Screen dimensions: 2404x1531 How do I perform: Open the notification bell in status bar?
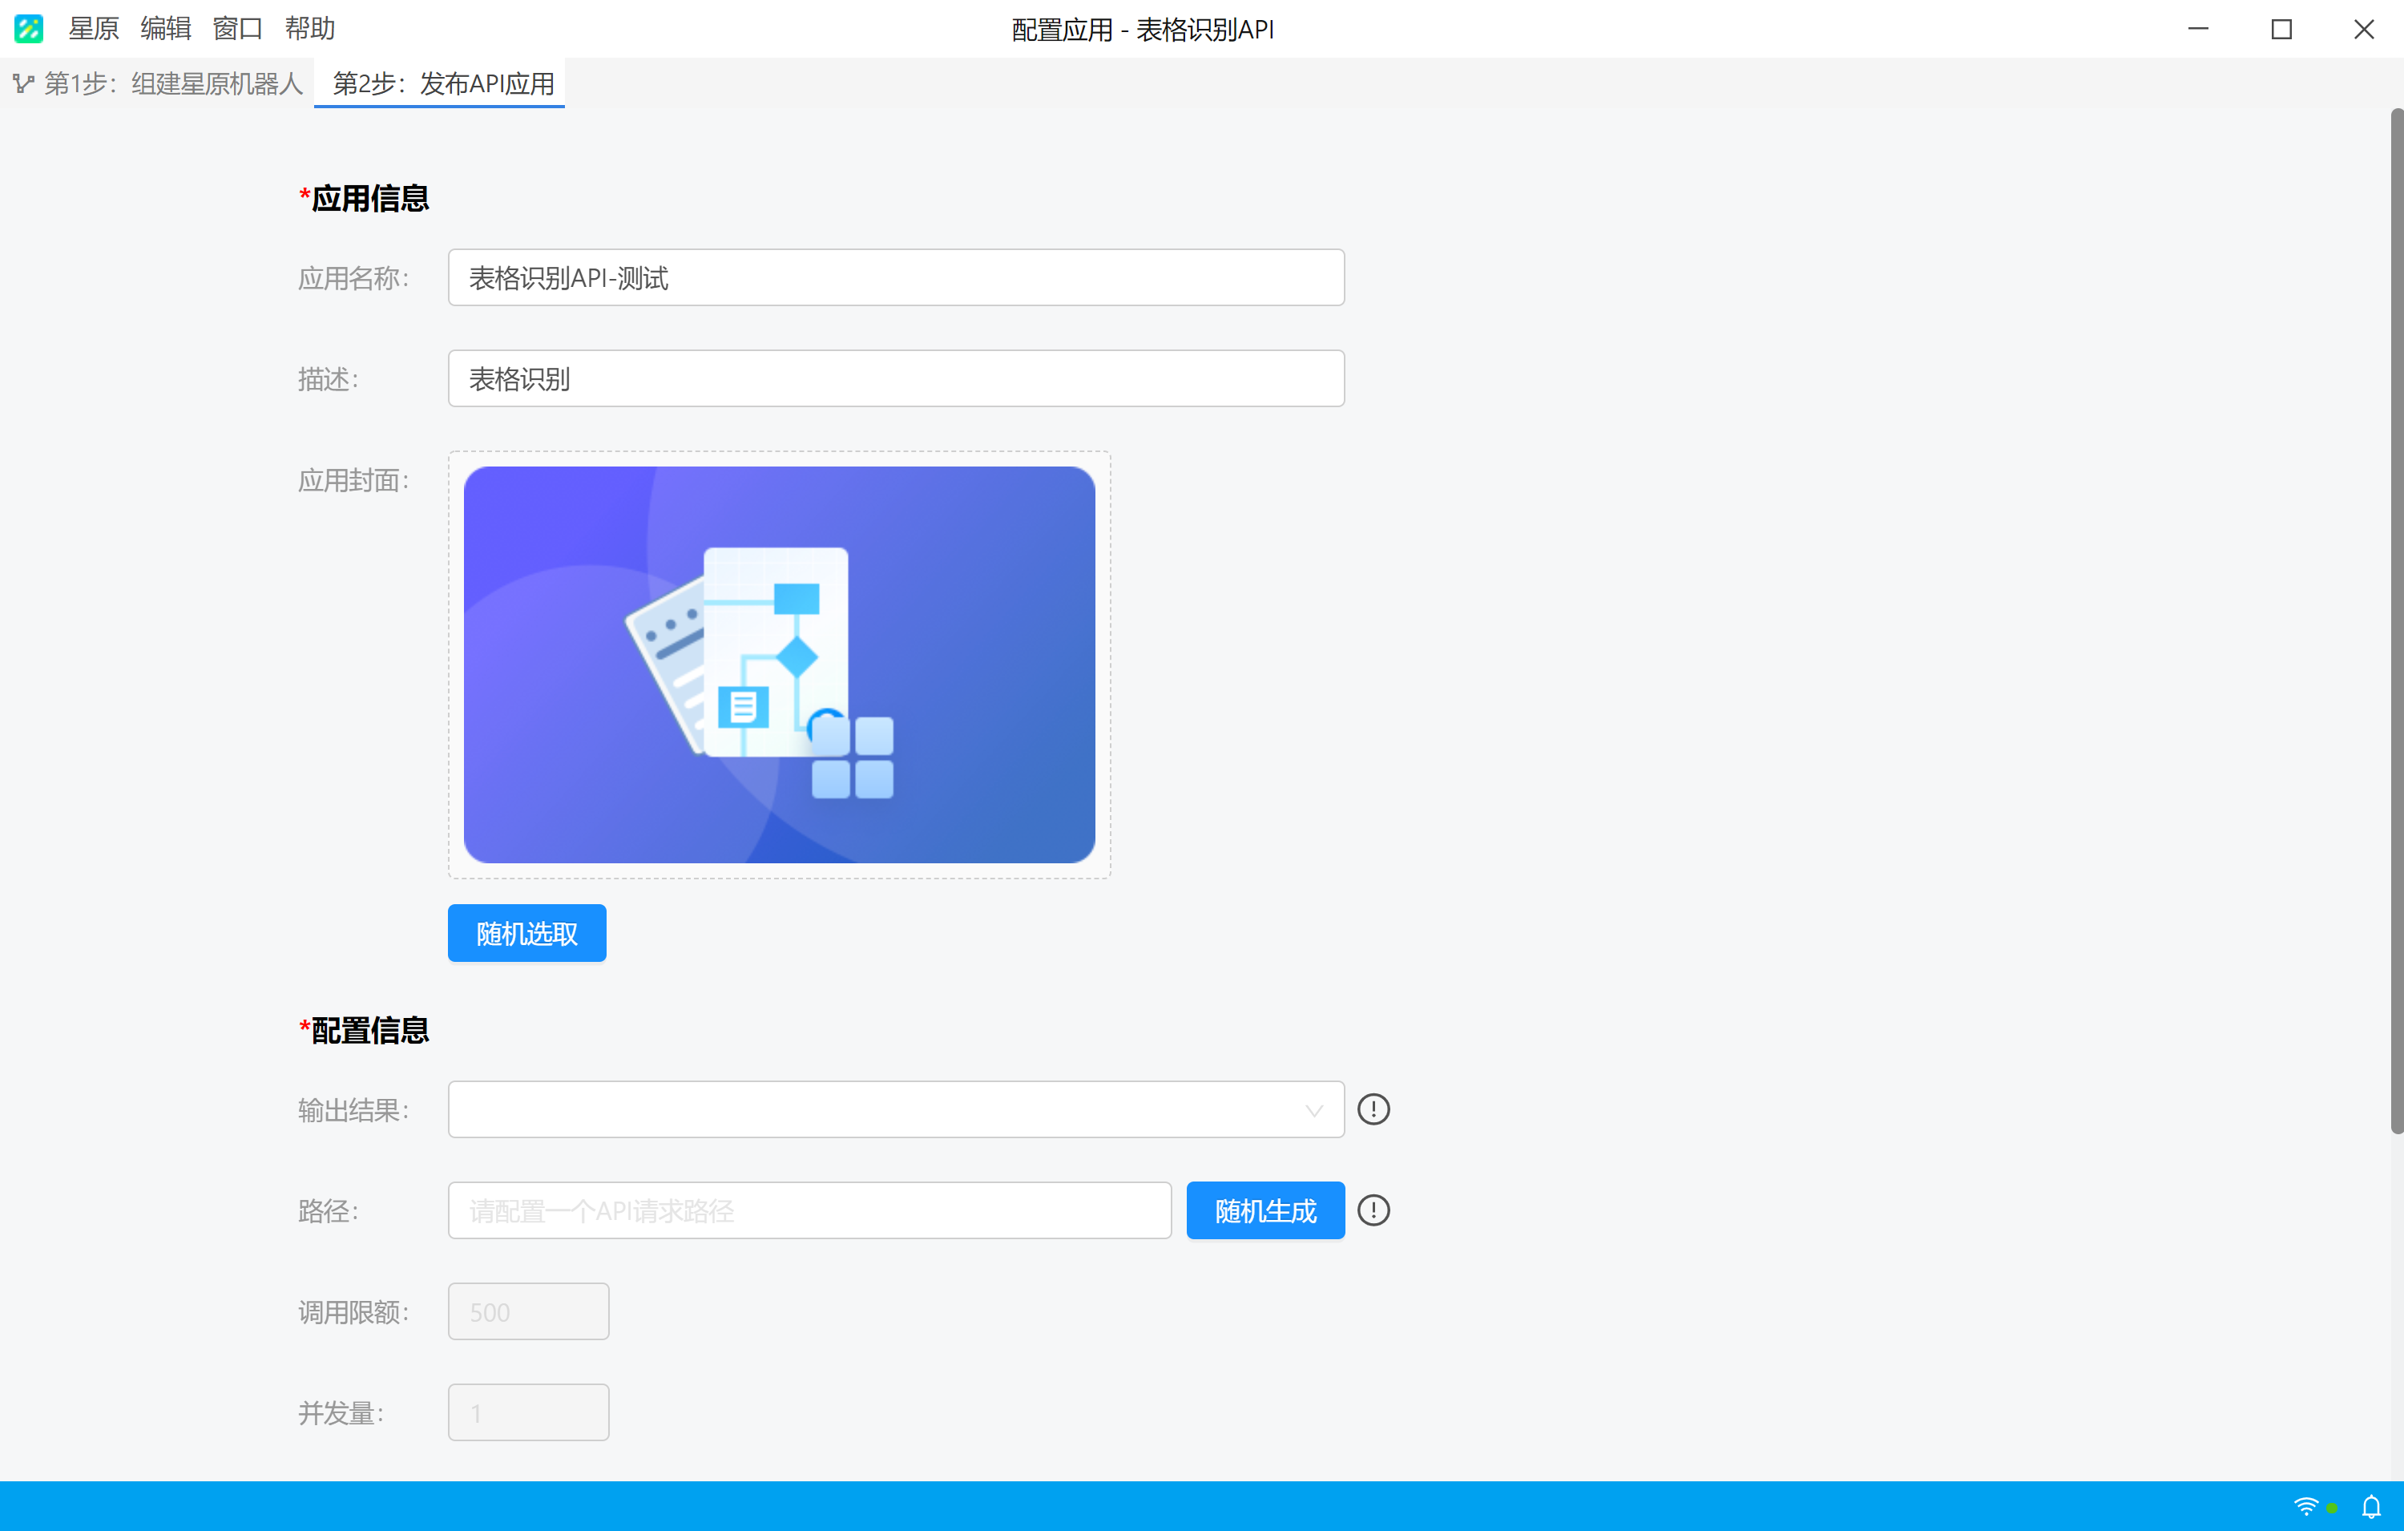[2371, 1506]
